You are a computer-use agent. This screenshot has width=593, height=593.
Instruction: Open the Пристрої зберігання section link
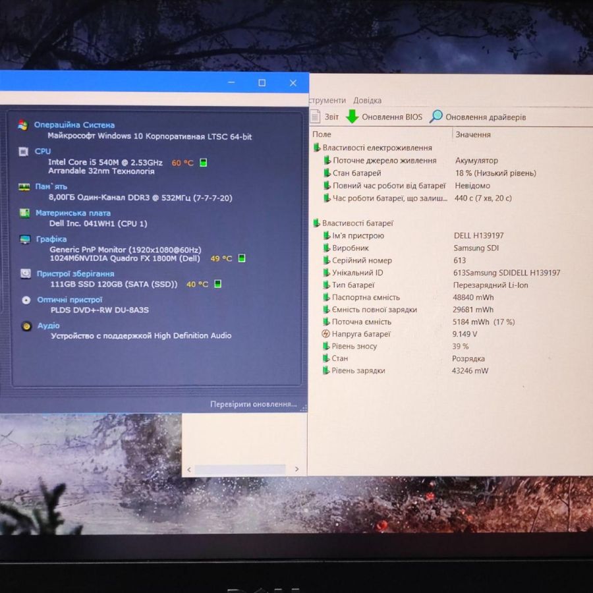75,274
